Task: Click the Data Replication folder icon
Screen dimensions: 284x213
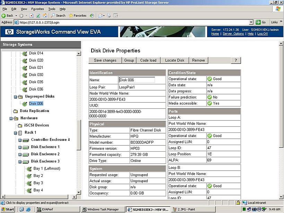Action: coord(16,111)
